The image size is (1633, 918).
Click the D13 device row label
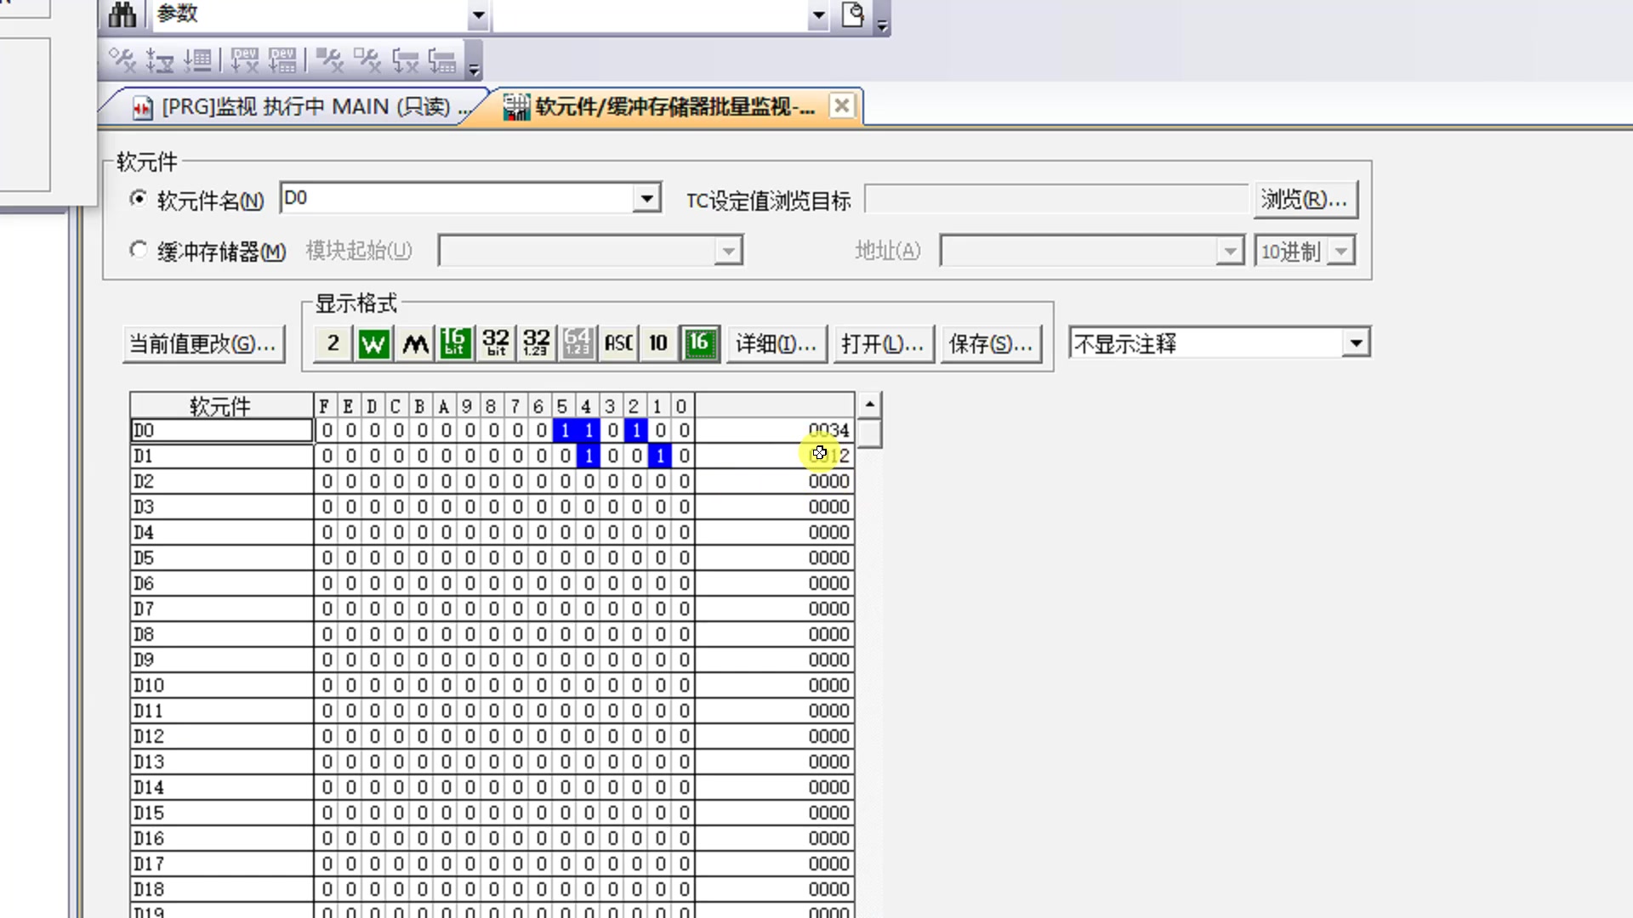point(221,762)
